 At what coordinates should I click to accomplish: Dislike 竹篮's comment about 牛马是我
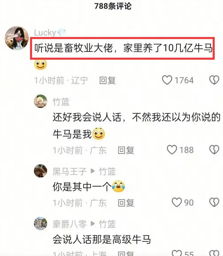pyautogui.click(x=214, y=150)
